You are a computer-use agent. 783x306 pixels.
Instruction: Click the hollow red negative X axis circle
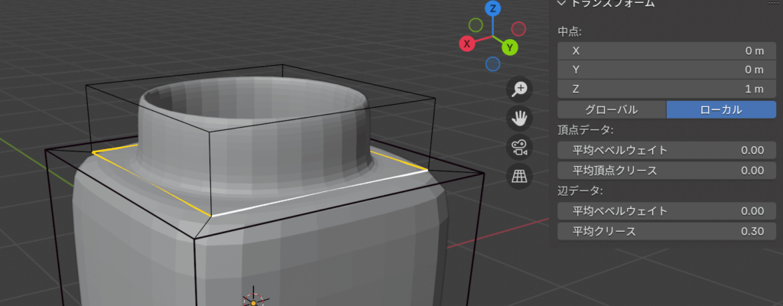coord(518,29)
